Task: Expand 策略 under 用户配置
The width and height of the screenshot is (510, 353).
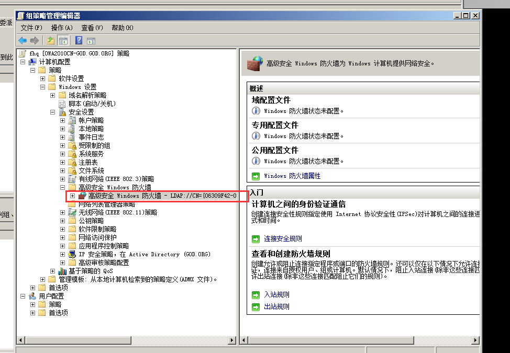Action: [32, 304]
